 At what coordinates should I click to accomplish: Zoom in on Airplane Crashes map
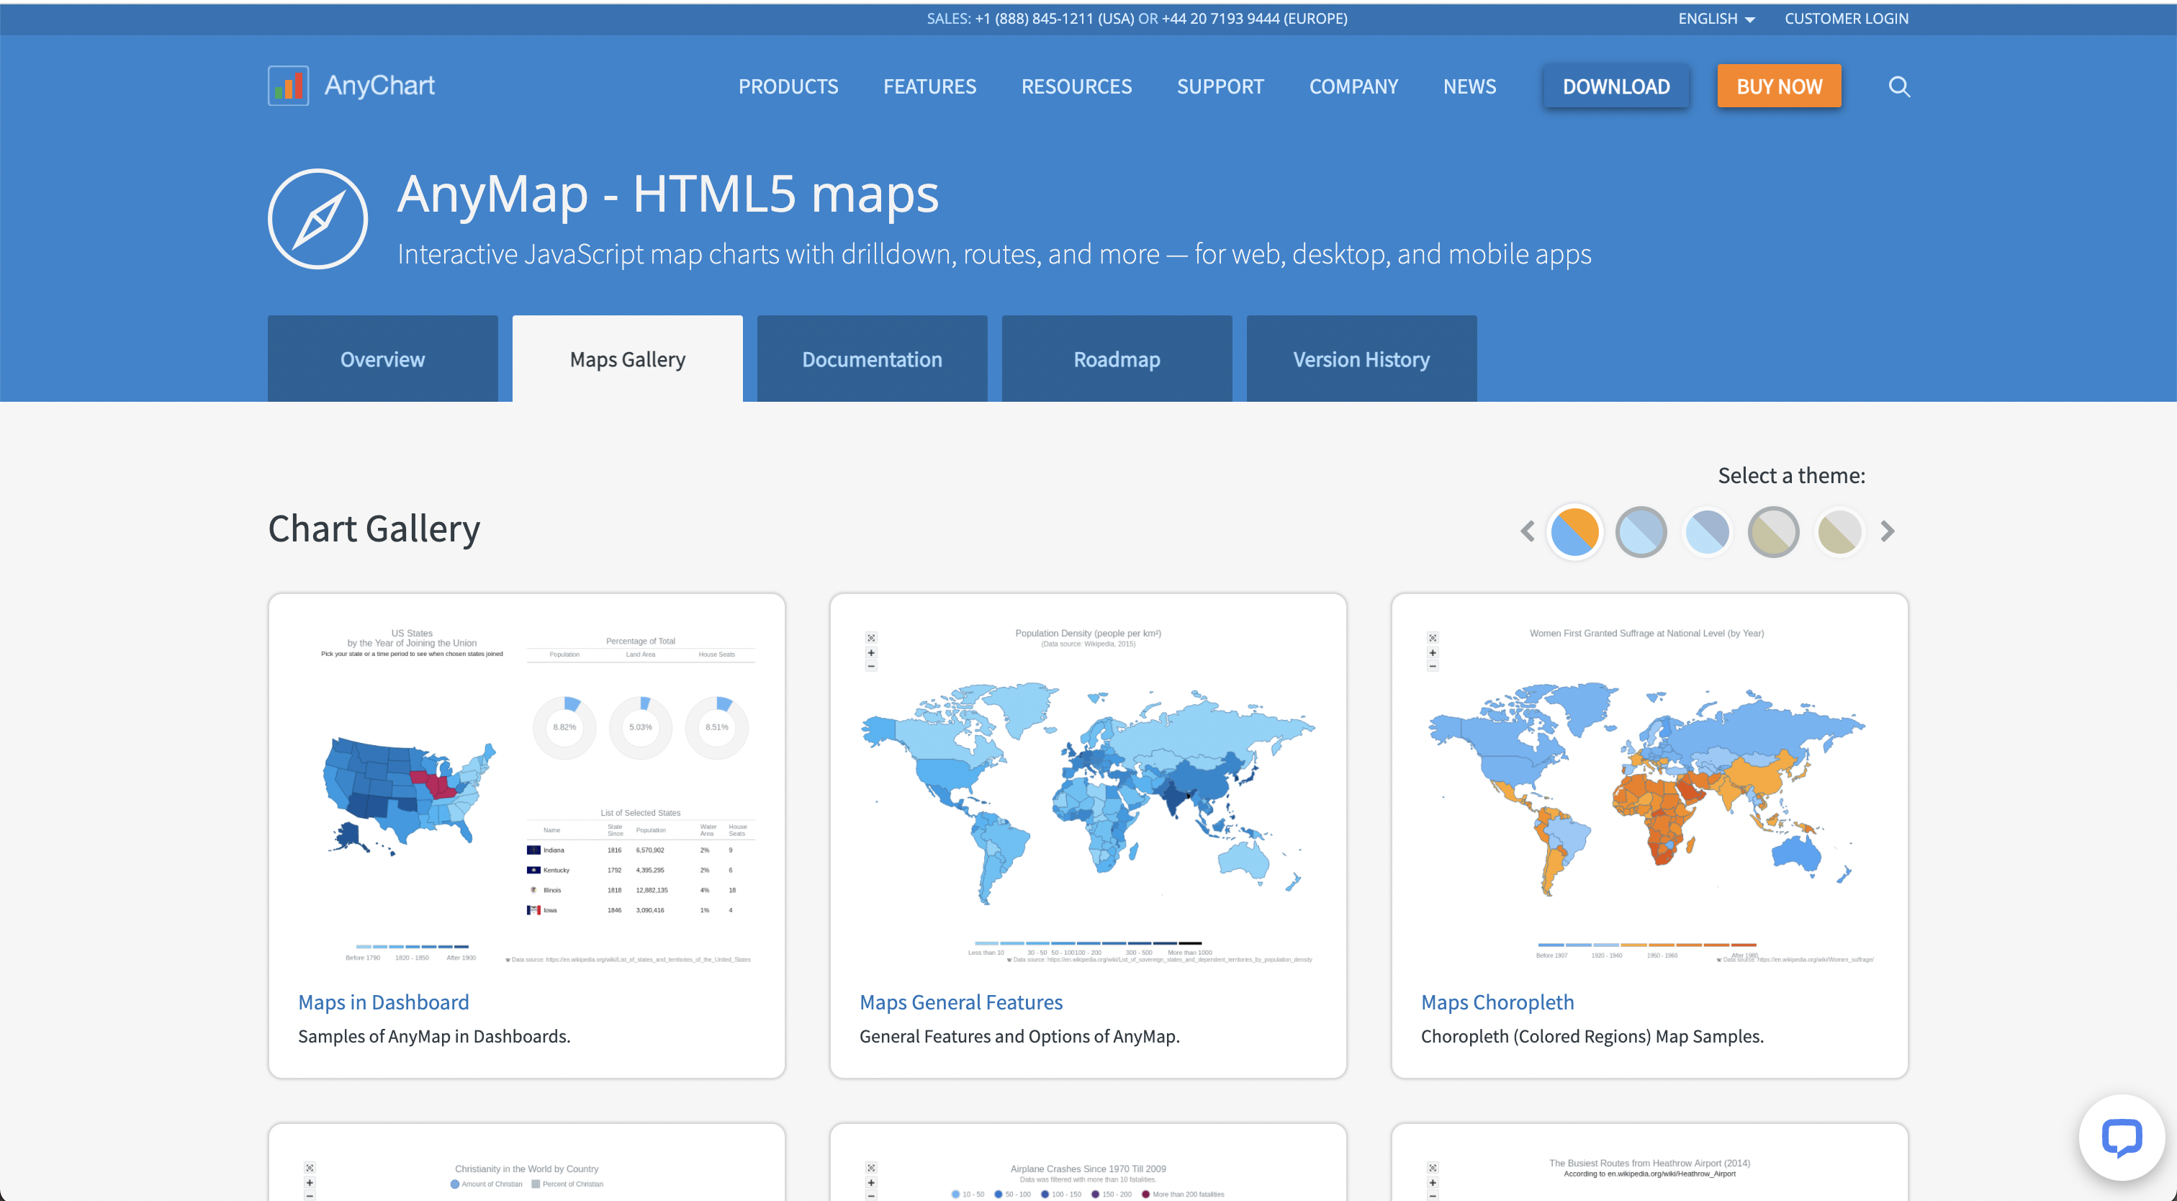[871, 1182]
